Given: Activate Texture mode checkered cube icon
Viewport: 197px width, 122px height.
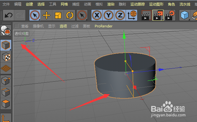Looking at the screenshot, I should click(6, 57).
